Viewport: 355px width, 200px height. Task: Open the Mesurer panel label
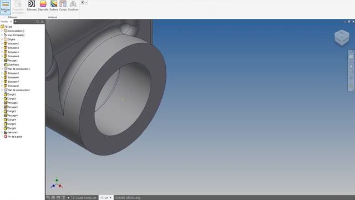click(13, 17)
